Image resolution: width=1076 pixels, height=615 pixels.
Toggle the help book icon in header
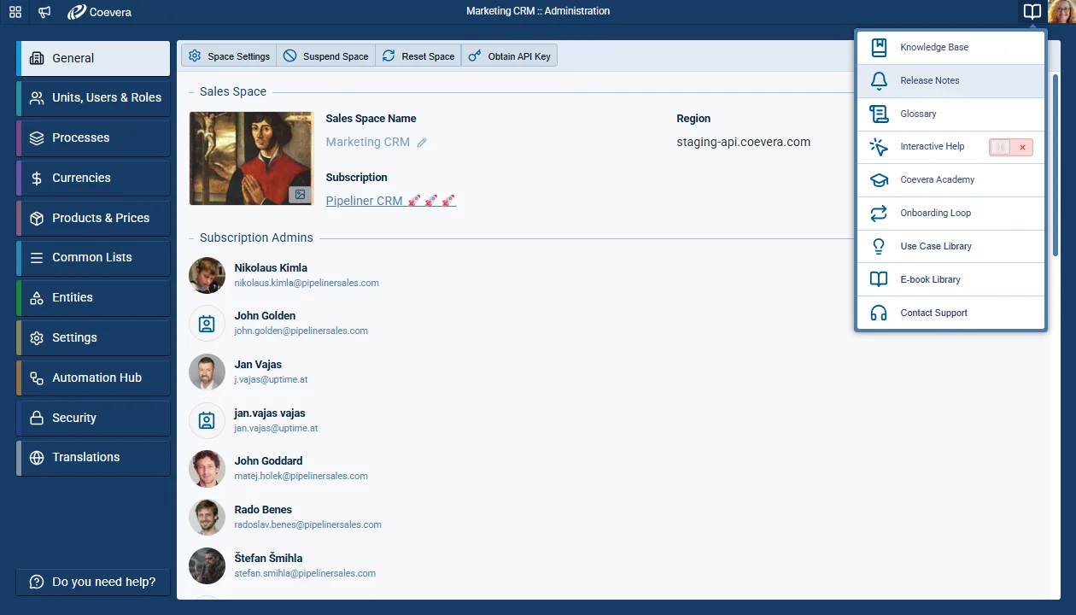pos(1032,12)
